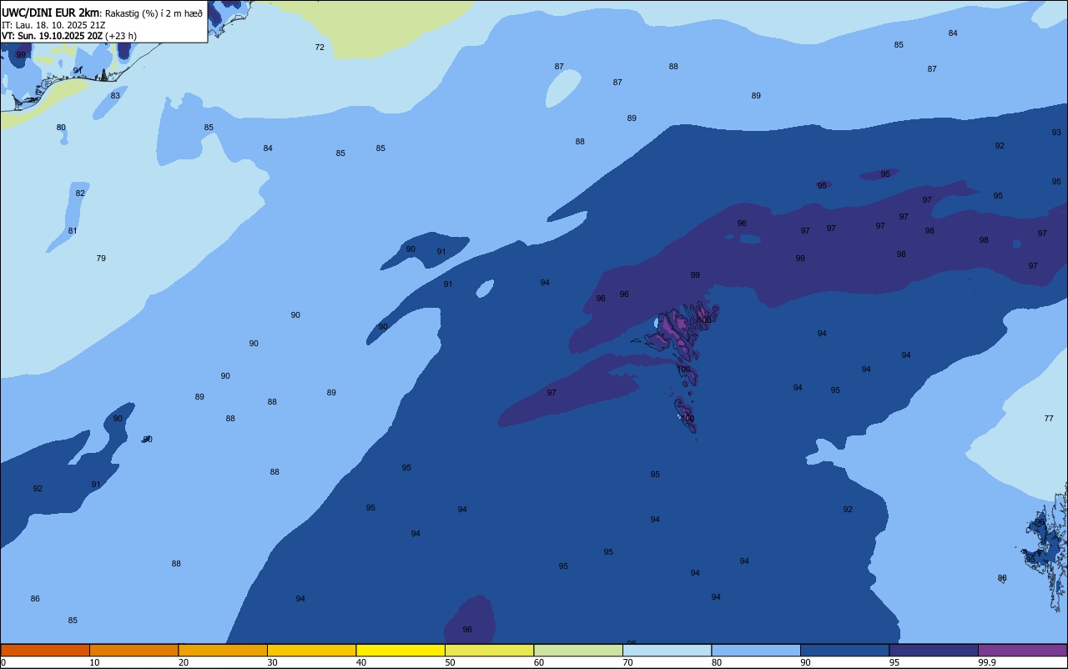Click the 90–95 dark blue legend swatch
1068x669 pixels.
(x=844, y=650)
